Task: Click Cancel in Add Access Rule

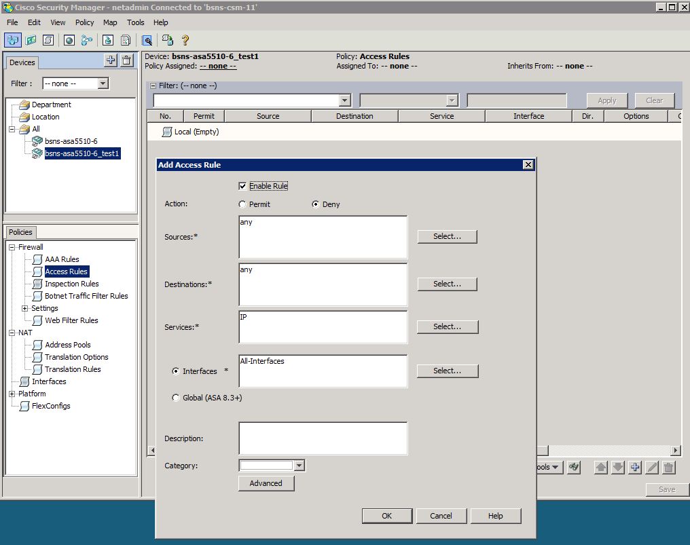Action: coord(441,516)
